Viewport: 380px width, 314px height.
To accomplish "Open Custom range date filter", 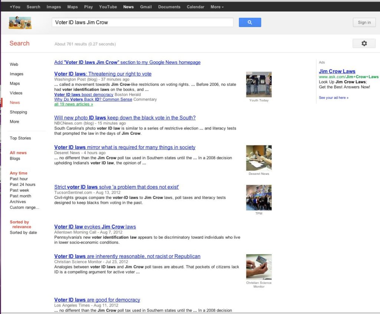I will [24, 207].
